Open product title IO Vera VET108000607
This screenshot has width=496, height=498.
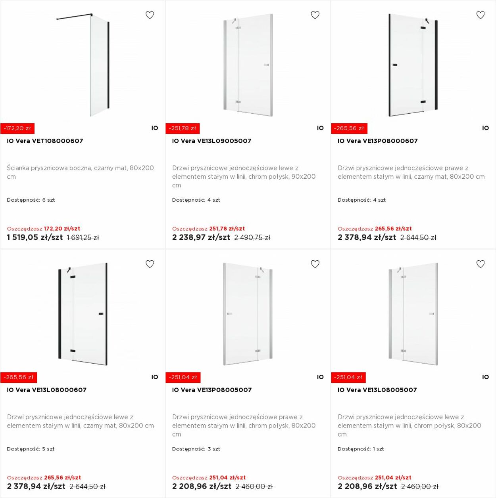[x=45, y=141]
